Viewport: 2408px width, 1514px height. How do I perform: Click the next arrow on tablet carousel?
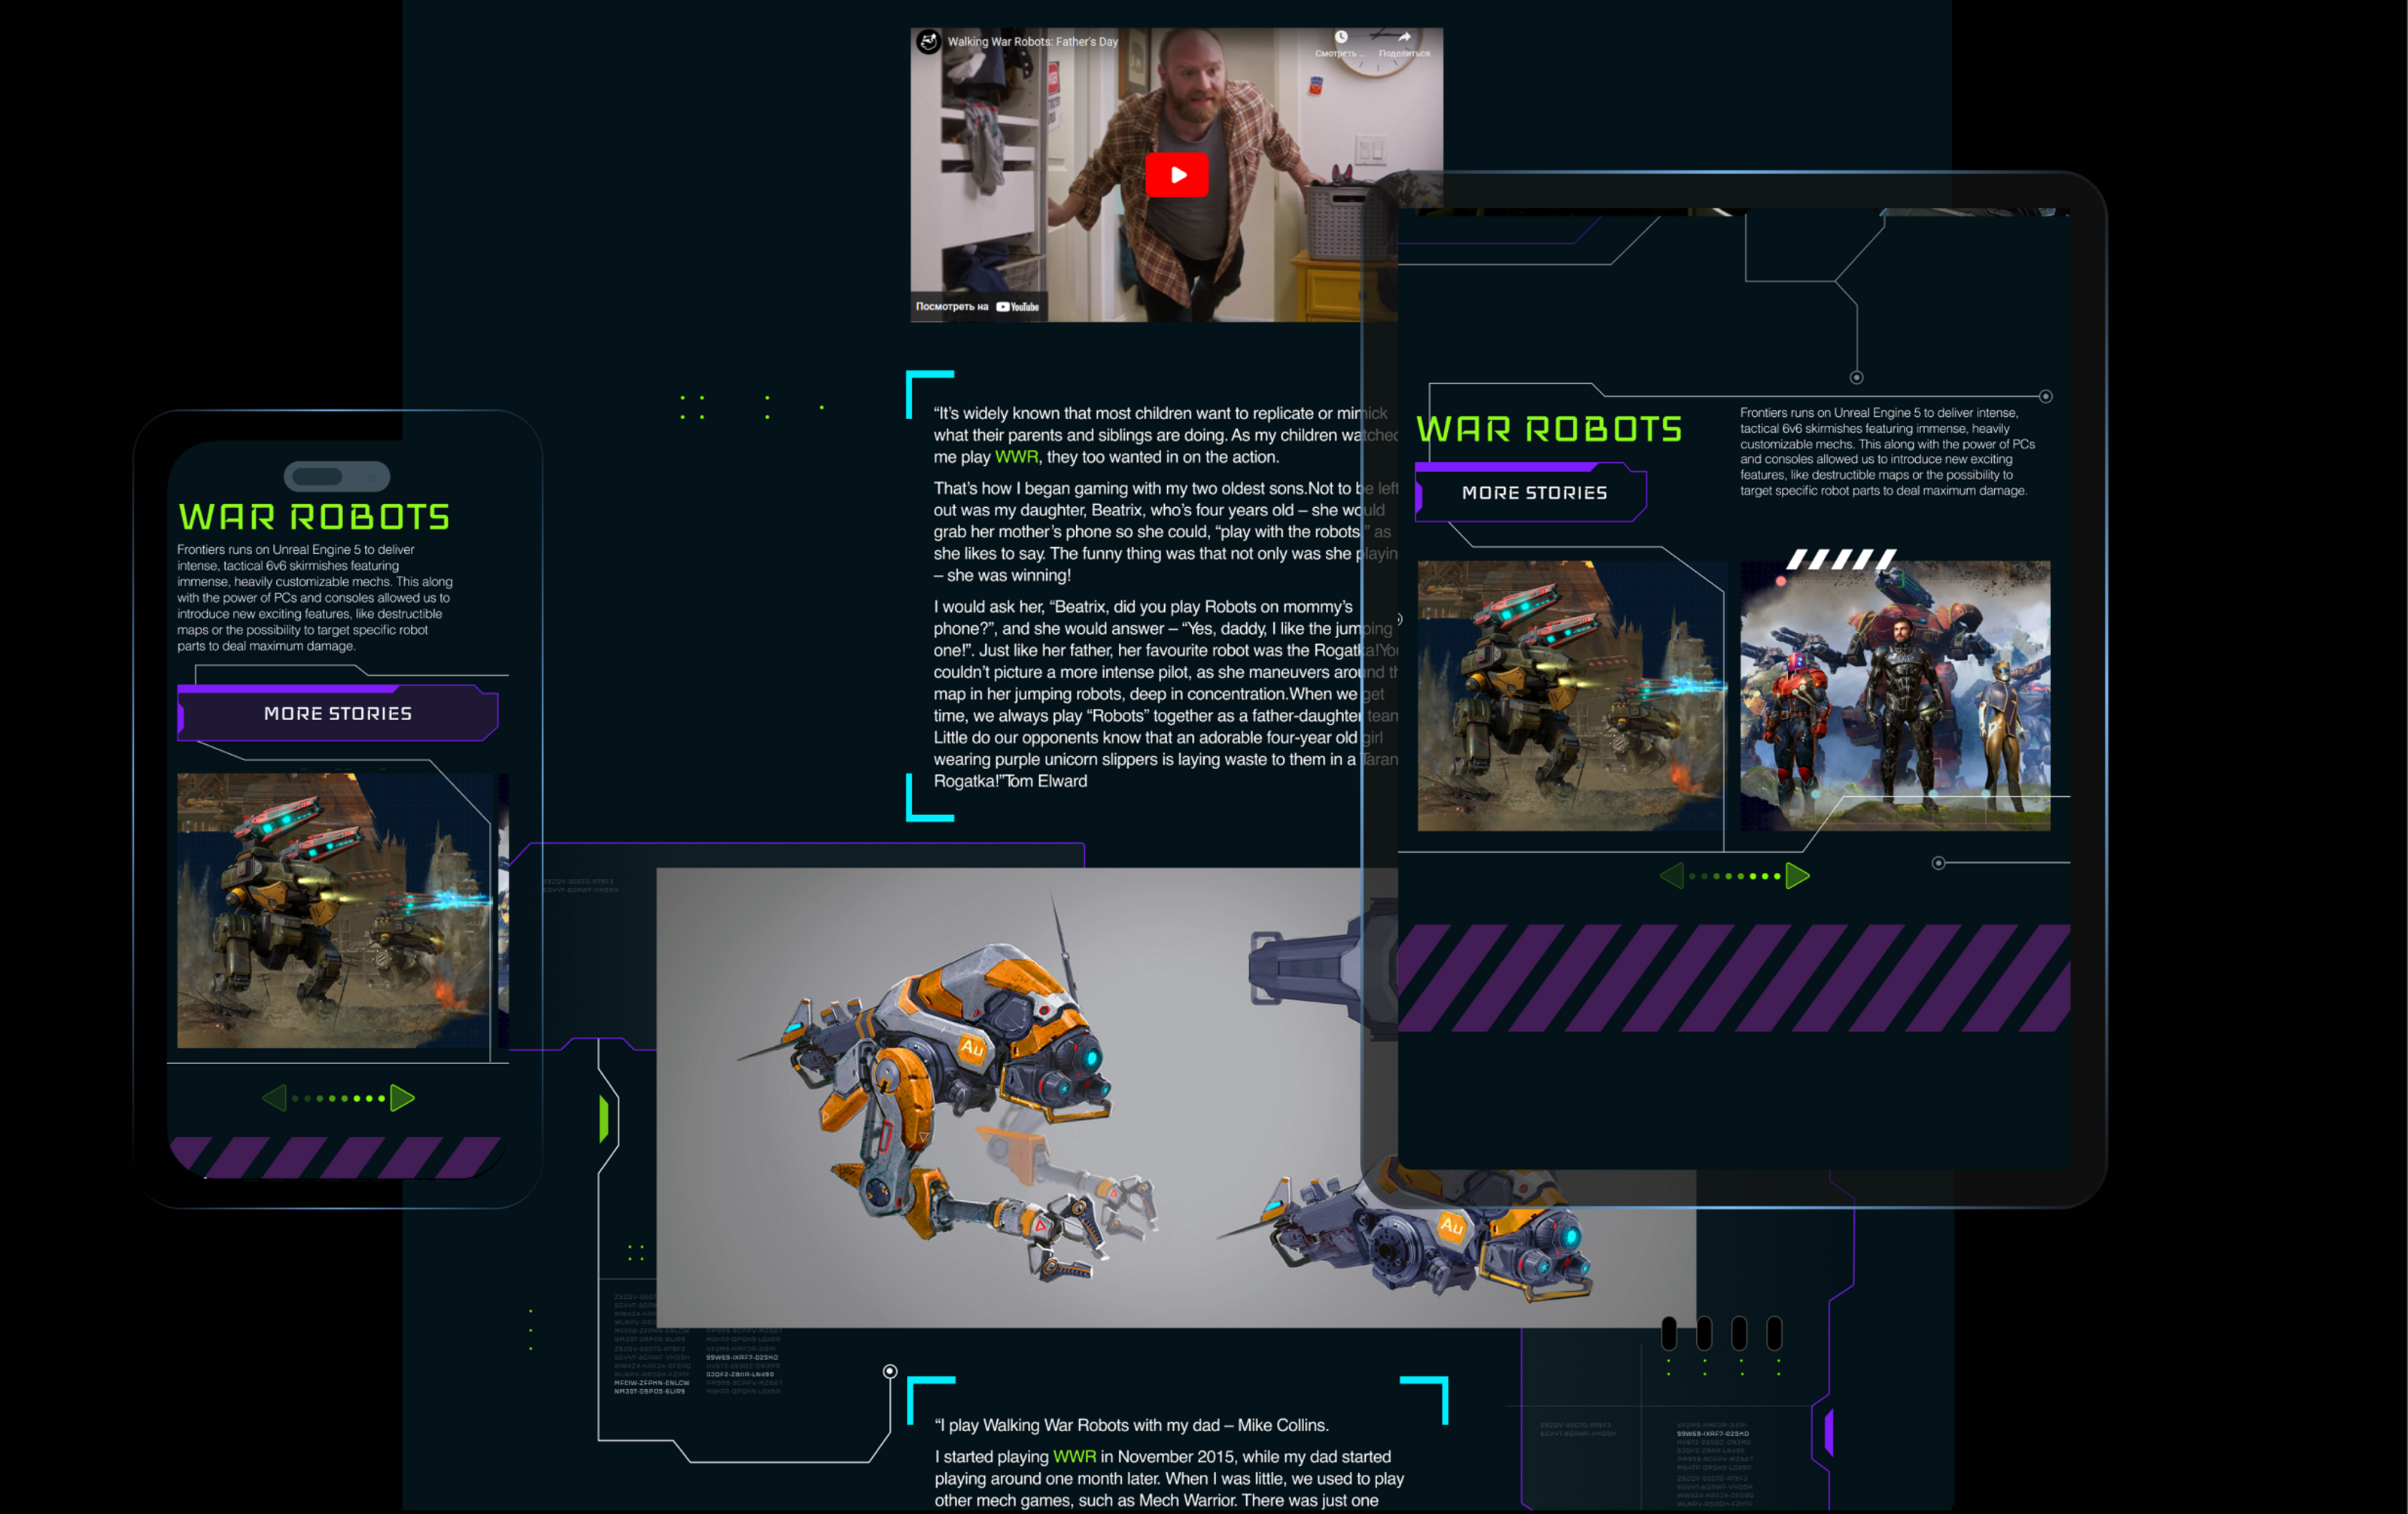click(x=1797, y=876)
